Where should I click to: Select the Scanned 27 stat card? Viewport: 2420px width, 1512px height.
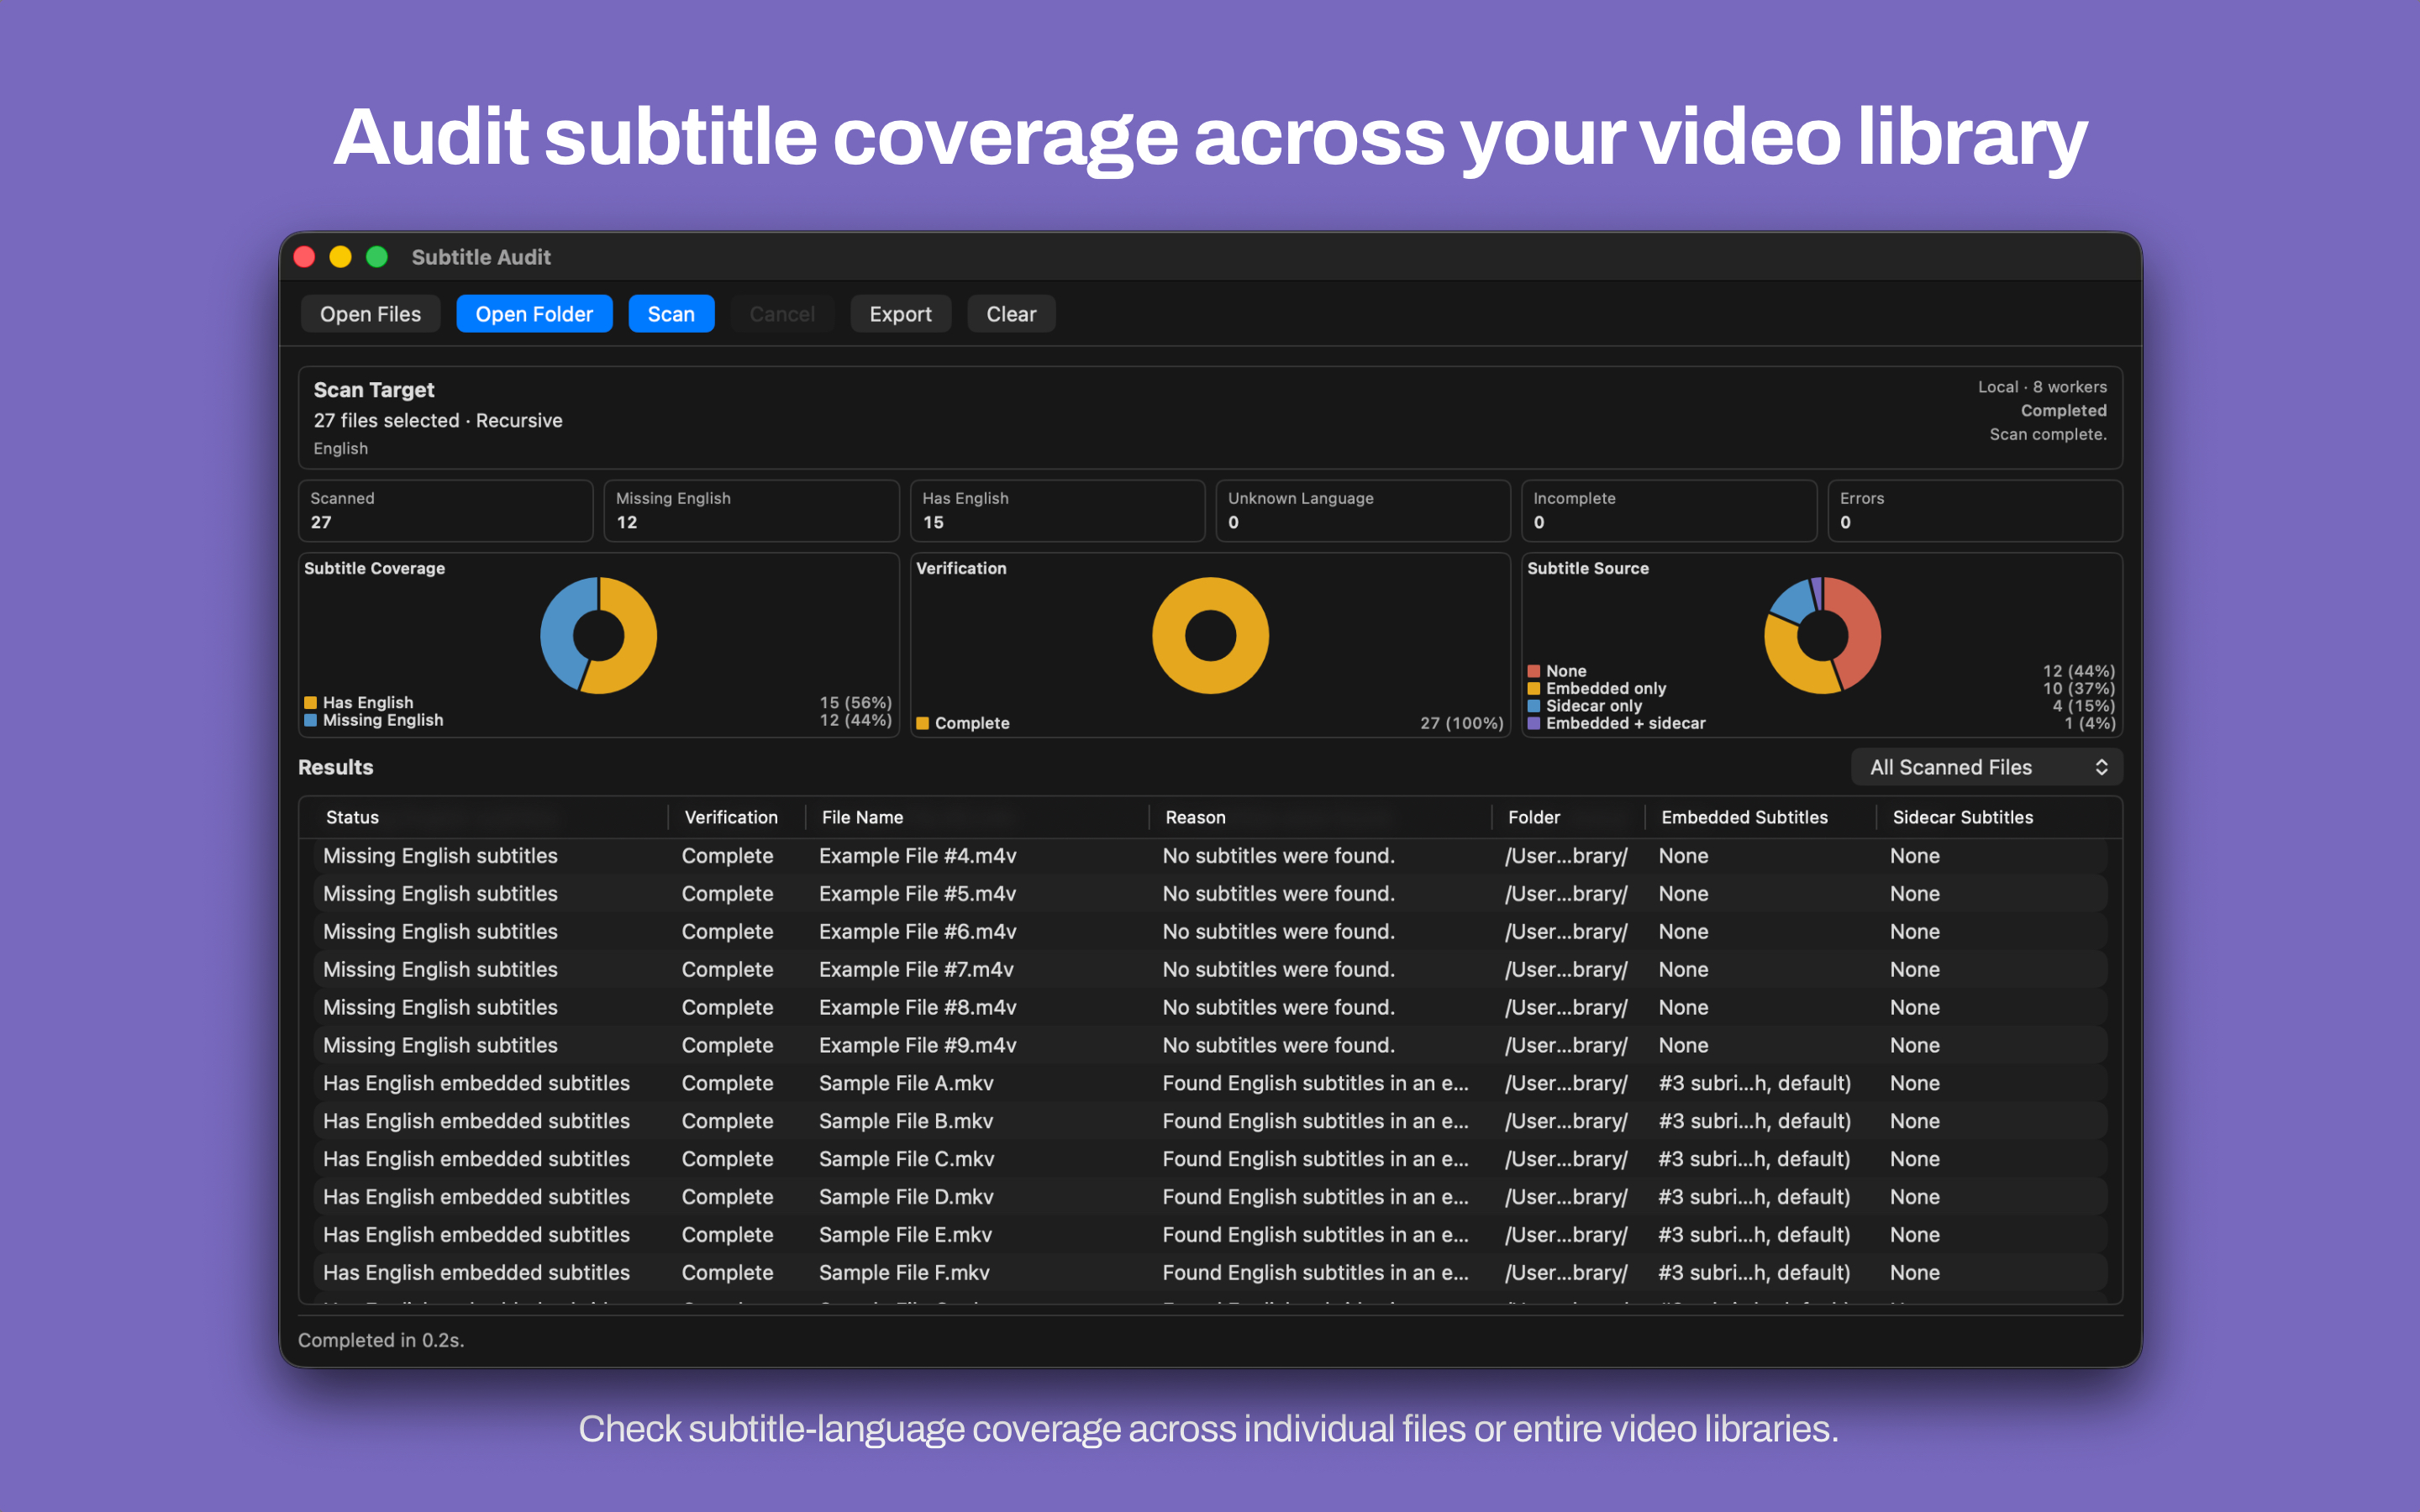445,511
